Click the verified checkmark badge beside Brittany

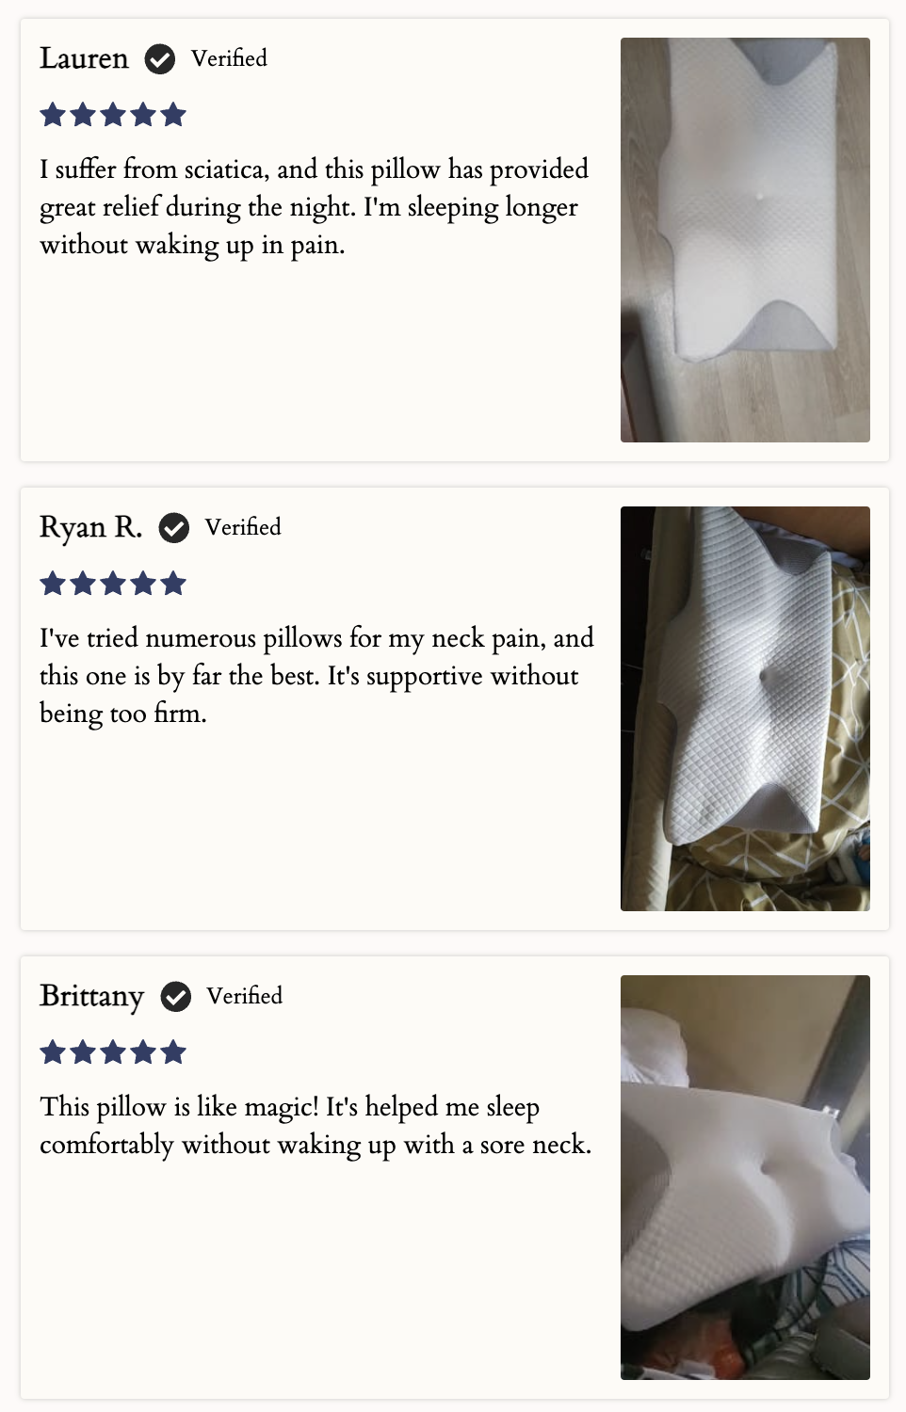[x=176, y=997]
